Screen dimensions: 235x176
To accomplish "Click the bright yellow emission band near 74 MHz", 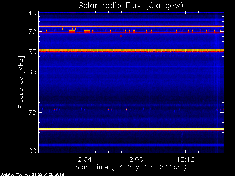I will coord(131,129).
